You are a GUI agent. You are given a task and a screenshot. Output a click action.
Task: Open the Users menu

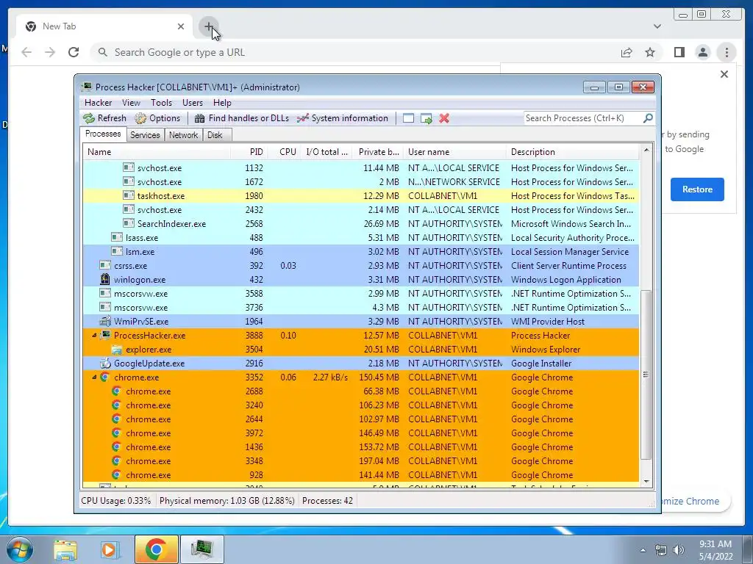(192, 103)
